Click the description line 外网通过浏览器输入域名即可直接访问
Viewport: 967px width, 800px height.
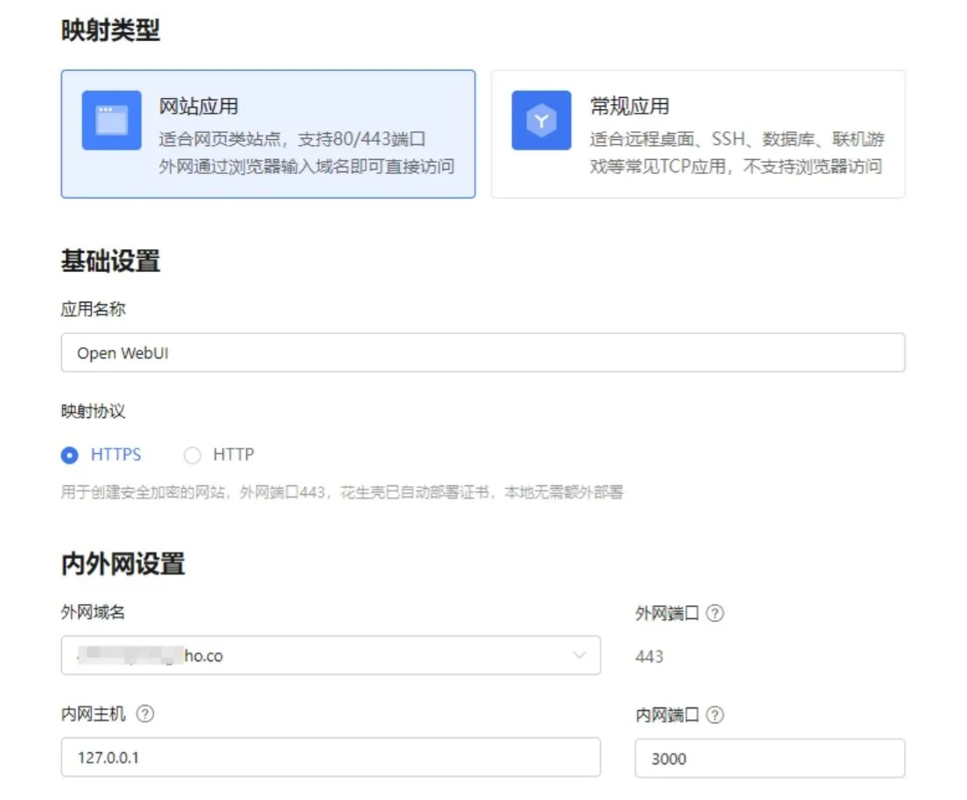point(306,166)
